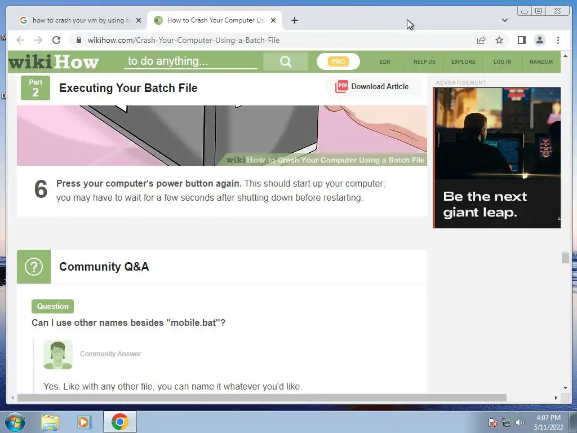The image size is (577, 433).
Task: Click the vertical scrollbar up arrow
Action: pyautogui.click(x=565, y=56)
